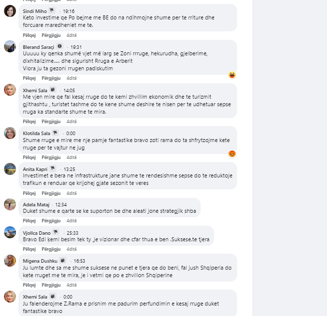Open Sindi Miho's profile picture
327x316 pixels.
(x=10, y=11)
